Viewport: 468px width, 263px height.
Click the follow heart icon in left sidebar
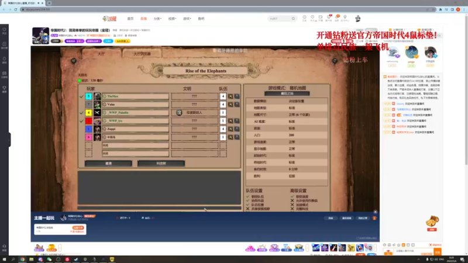[4, 30]
